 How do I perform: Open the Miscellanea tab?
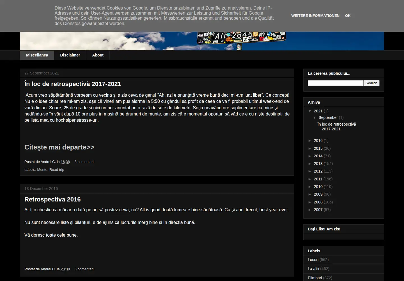pyautogui.click(x=37, y=55)
